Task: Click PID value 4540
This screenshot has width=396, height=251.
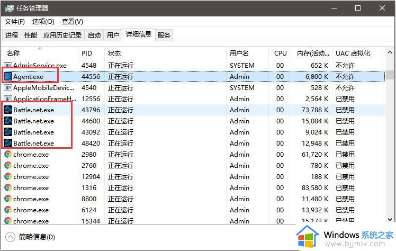Action: 89,87
